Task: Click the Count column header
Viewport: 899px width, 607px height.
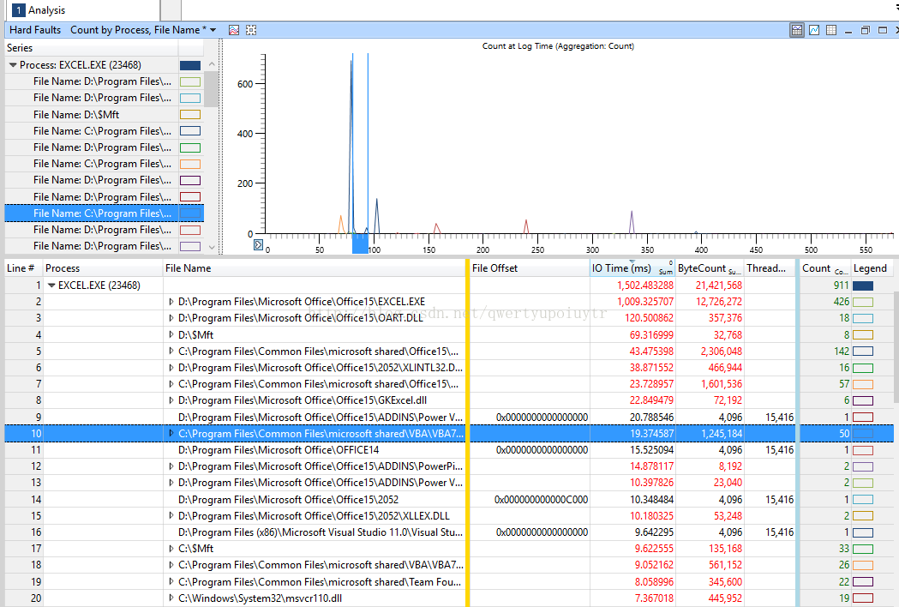Action: point(825,268)
